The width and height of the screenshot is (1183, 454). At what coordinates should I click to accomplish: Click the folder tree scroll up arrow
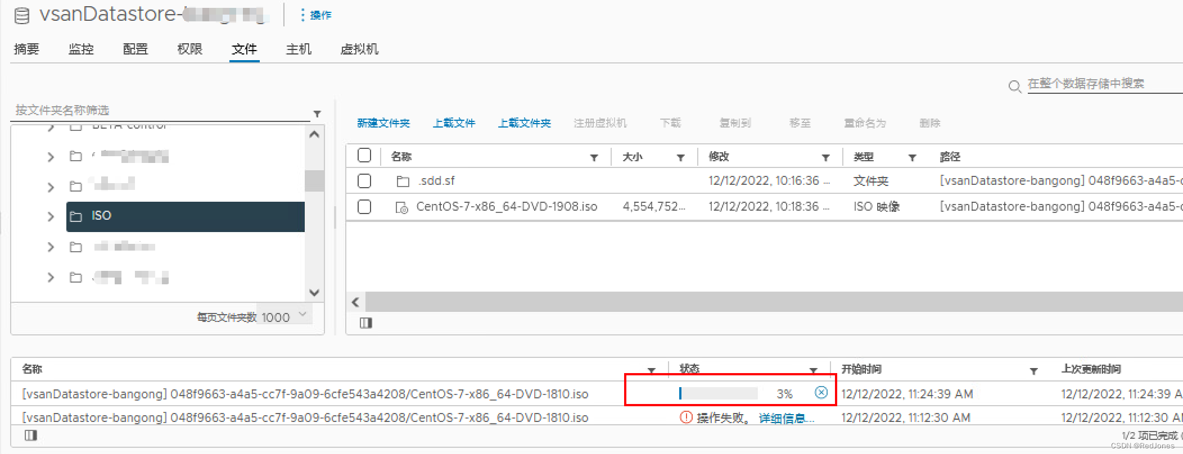(314, 134)
